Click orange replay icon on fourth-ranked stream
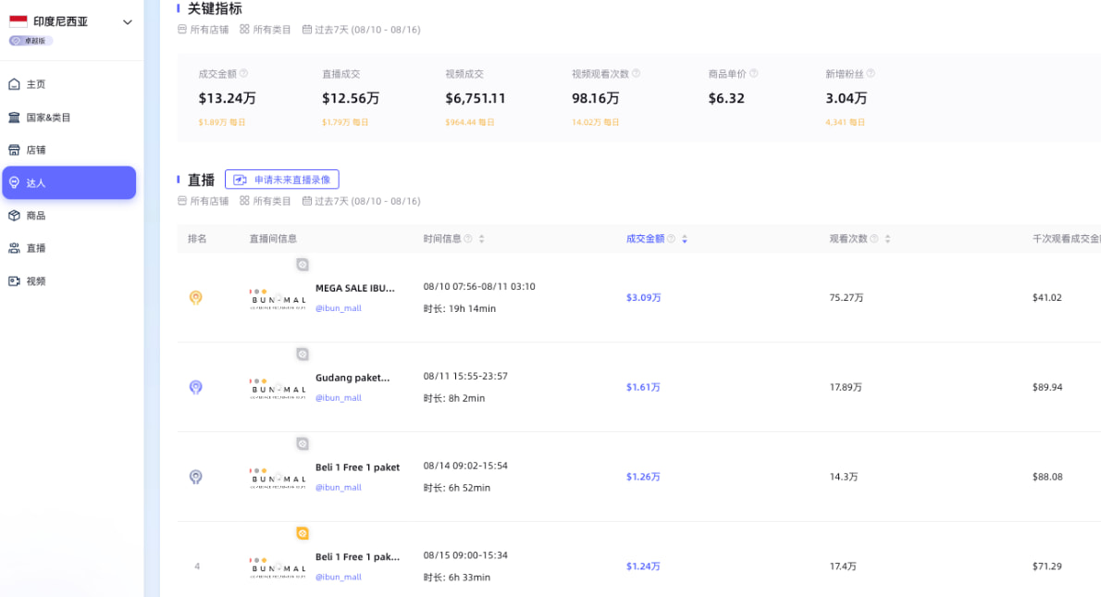Image resolution: width=1101 pixels, height=597 pixels. [x=303, y=533]
